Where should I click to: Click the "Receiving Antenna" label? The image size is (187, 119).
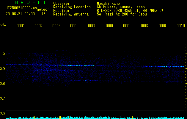[71, 14]
